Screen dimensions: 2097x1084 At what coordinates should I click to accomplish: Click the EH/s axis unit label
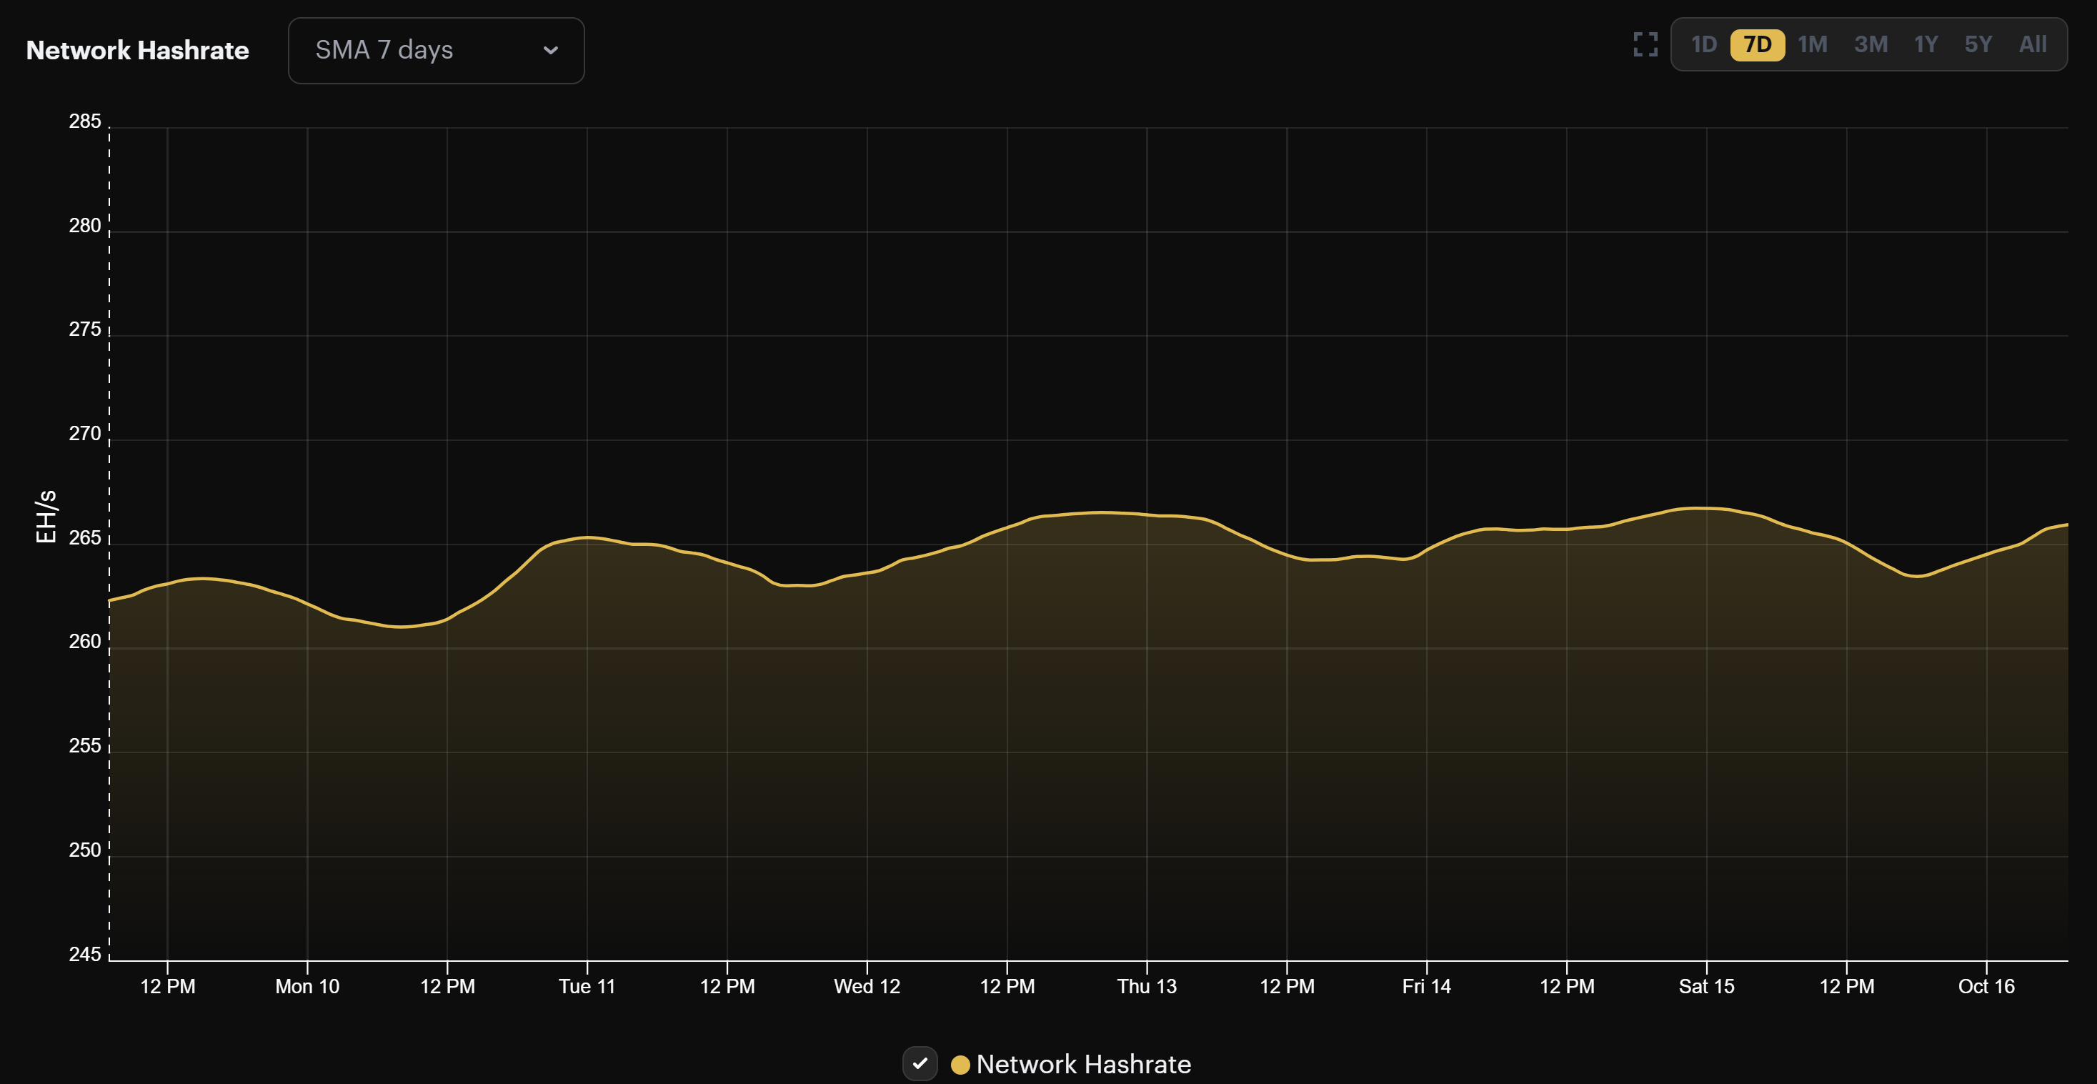pyautogui.click(x=46, y=517)
